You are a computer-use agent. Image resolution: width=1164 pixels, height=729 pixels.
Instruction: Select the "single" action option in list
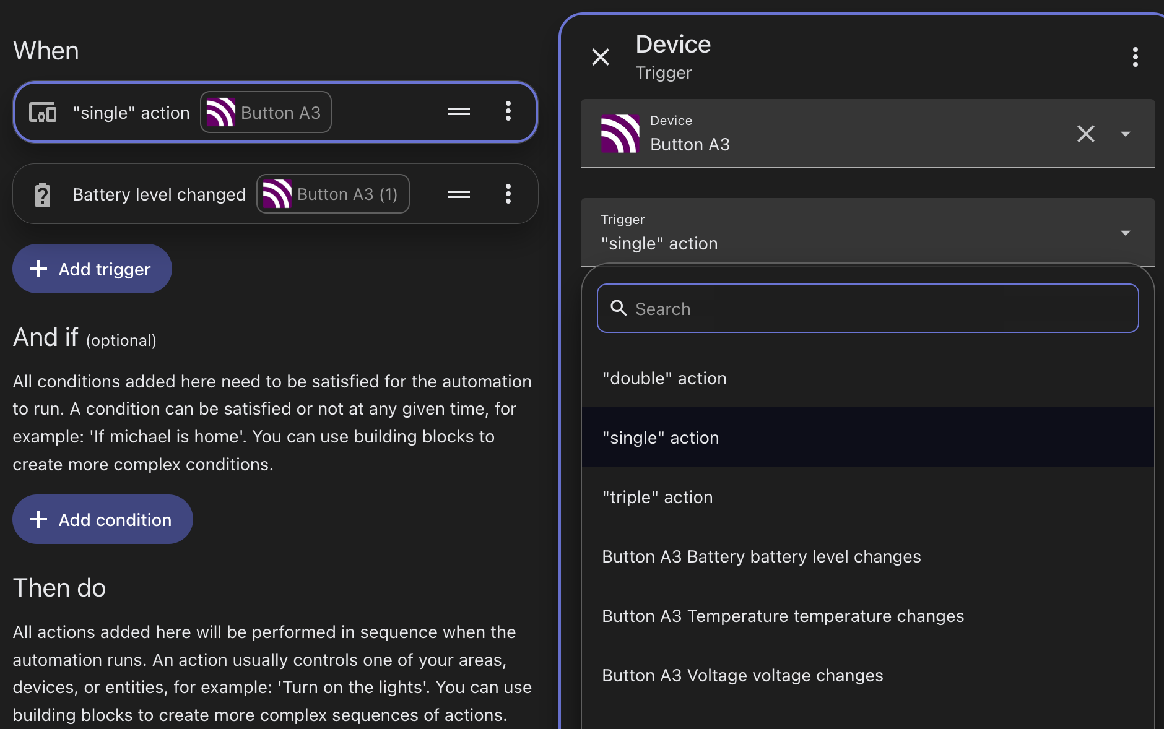[x=868, y=438]
